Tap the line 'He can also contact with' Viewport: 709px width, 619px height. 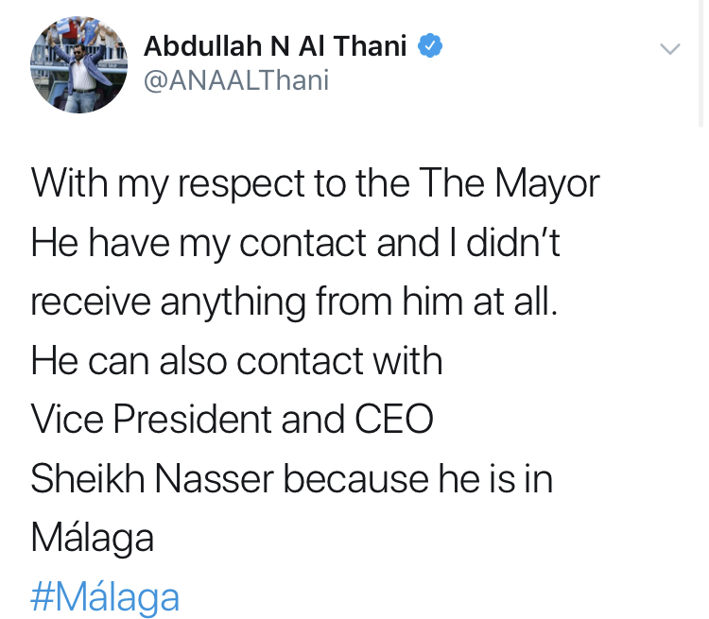pyautogui.click(x=236, y=360)
